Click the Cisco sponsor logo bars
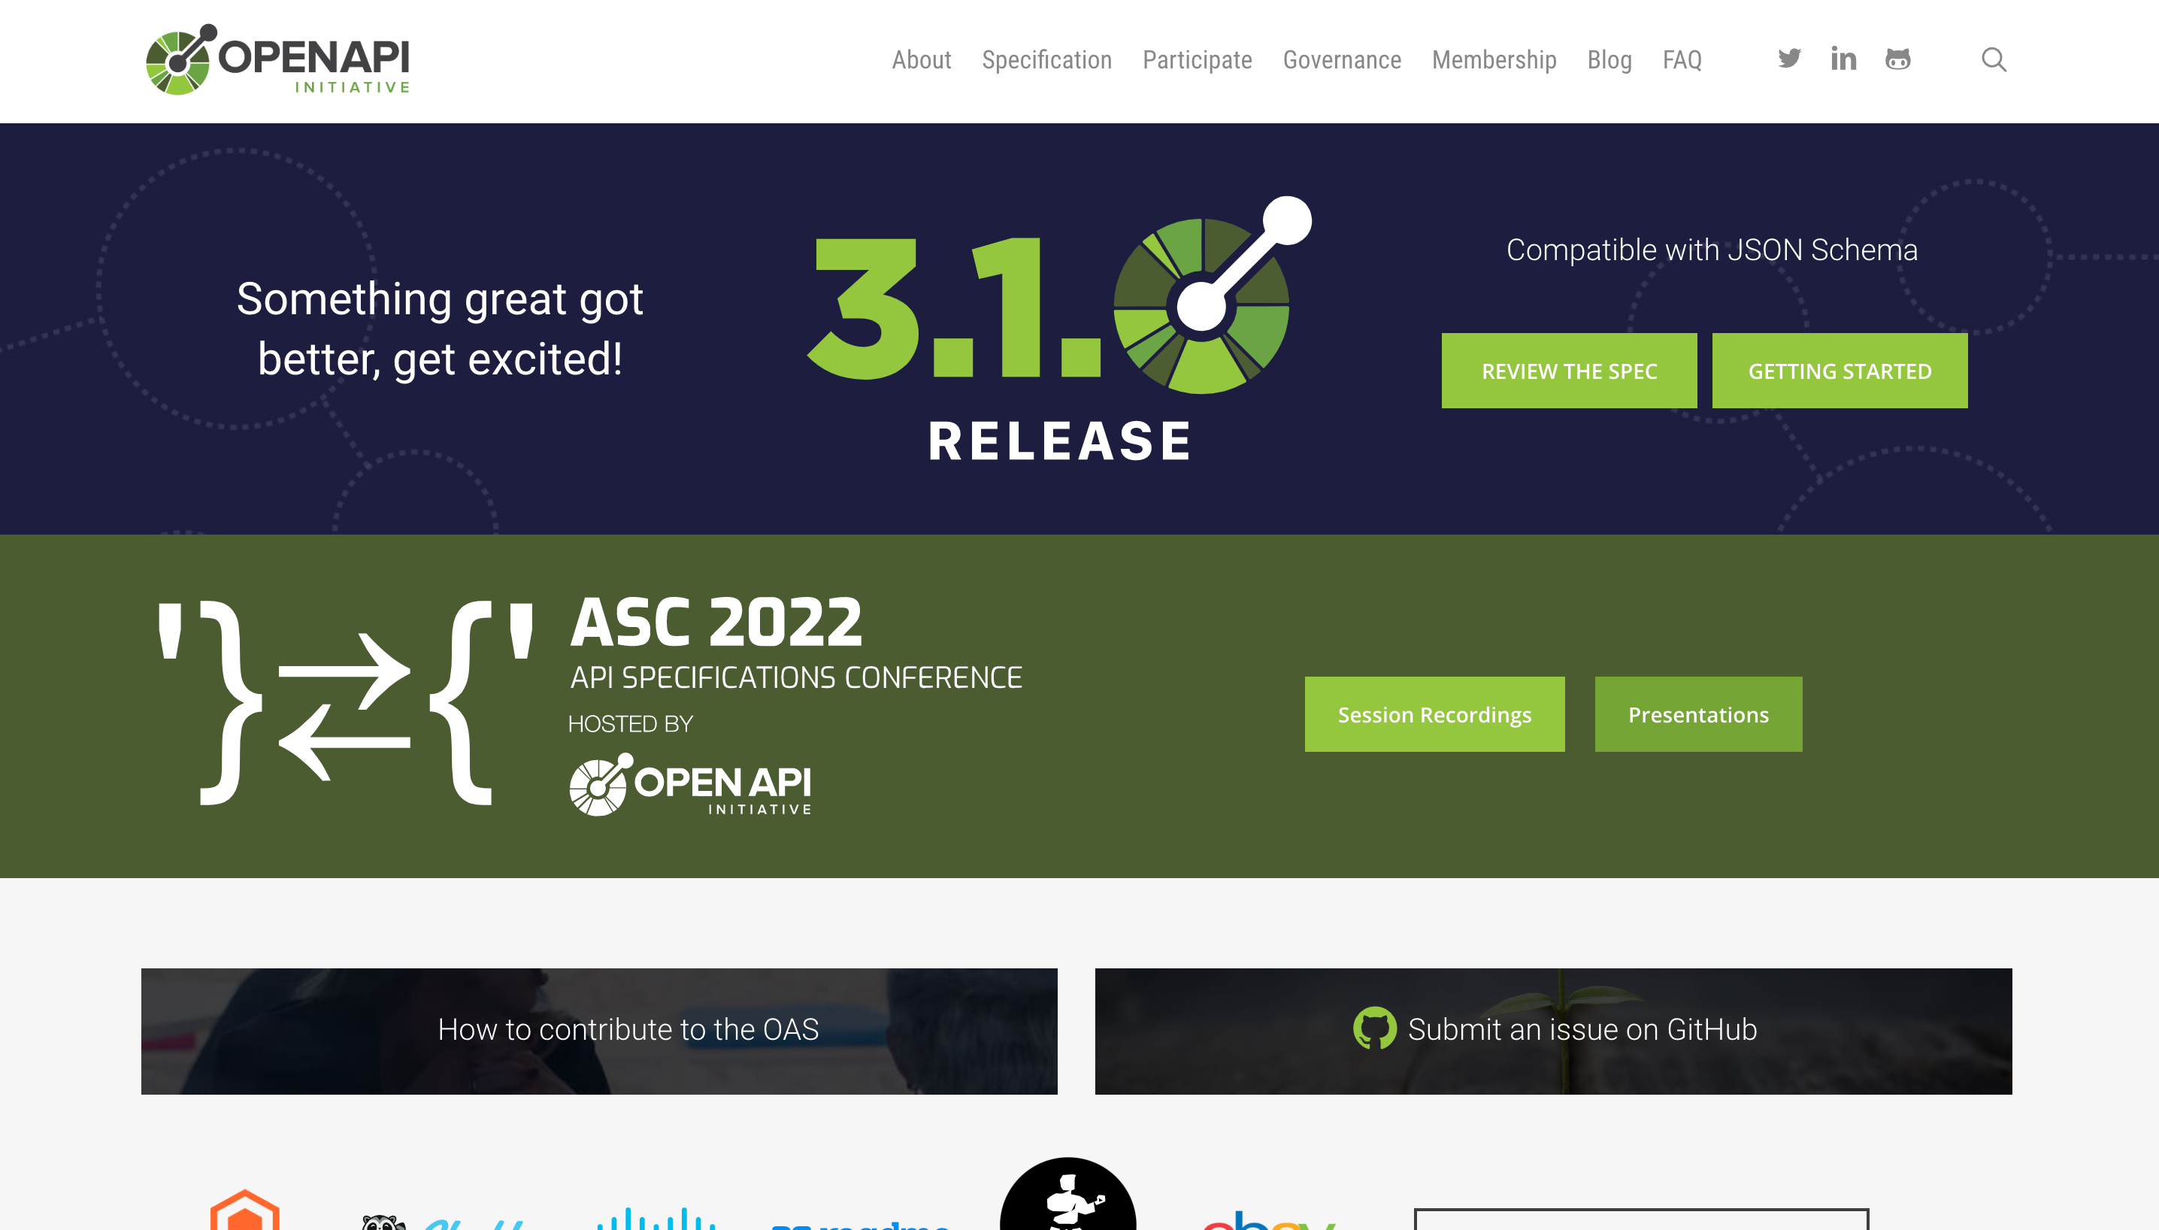2159x1230 pixels. tap(656, 1218)
